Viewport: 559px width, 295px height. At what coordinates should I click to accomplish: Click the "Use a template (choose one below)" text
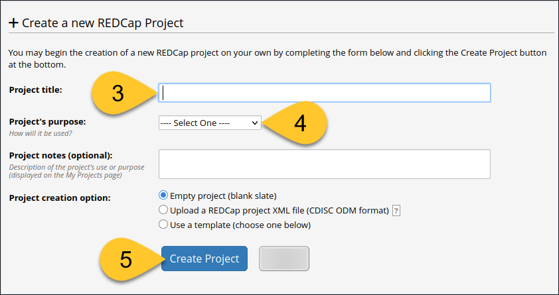[x=240, y=225]
